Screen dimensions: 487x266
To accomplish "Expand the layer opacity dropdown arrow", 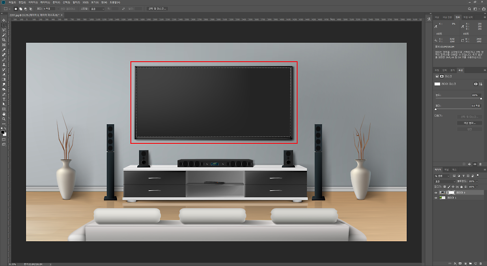I will click(477, 181).
